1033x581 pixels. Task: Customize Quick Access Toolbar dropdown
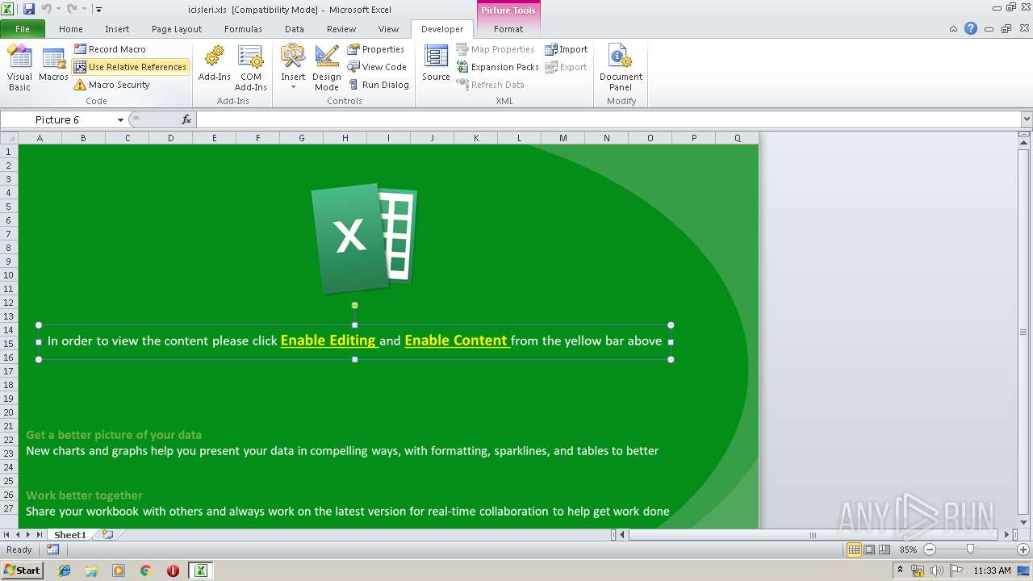pos(98,10)
